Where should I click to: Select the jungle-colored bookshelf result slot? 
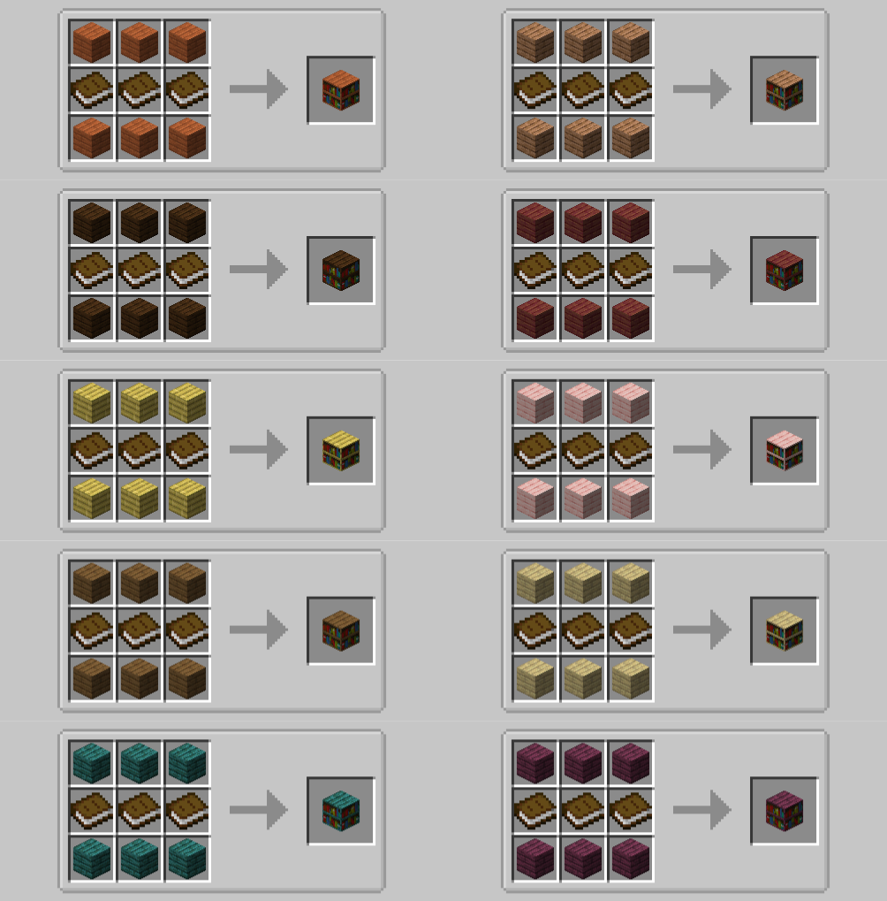pyautogui.click(x=785, y=90)
